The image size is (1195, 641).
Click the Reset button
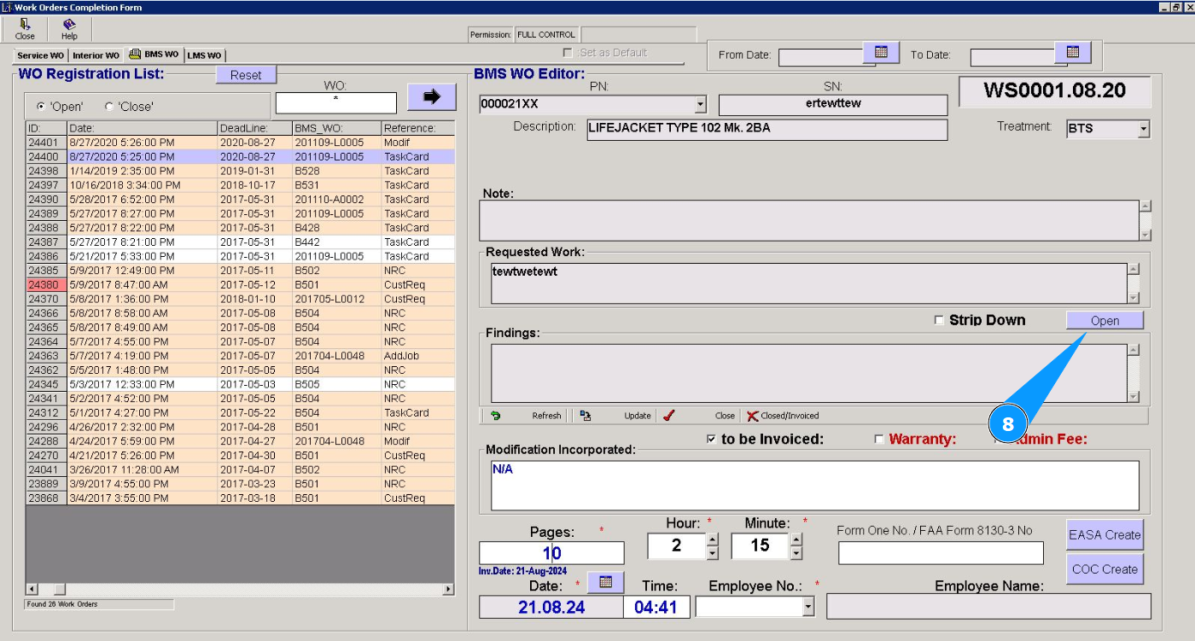coord(246,75)
